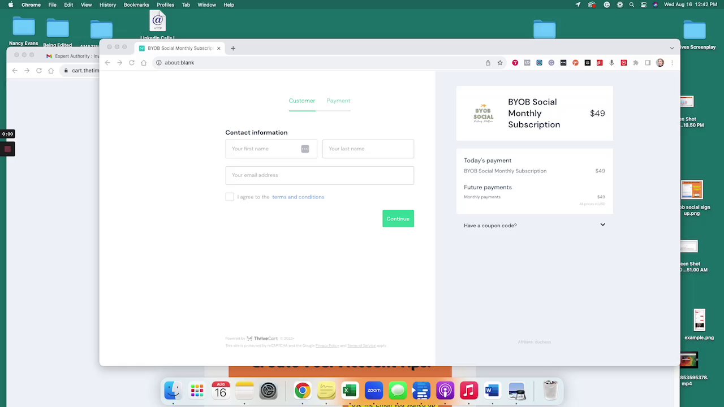Open System Settings from the Dock
The width and height of the screenshot is (724, 407).
click(268, 391)
